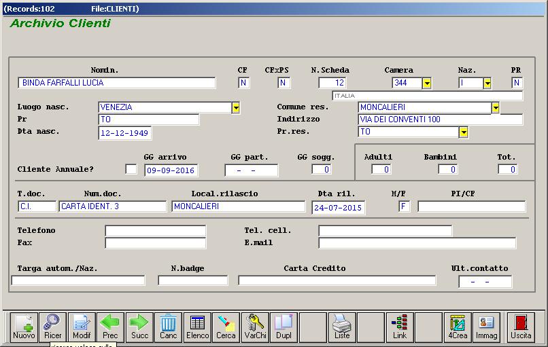The height and width of the screenshot is (347, 548).
Task: Delete the record with Canc
Action: (x=168, y=327)
